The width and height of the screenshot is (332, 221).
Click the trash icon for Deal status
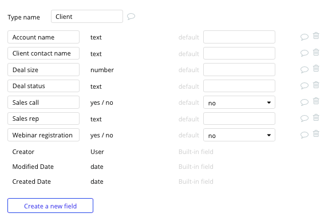coord(316,85)
